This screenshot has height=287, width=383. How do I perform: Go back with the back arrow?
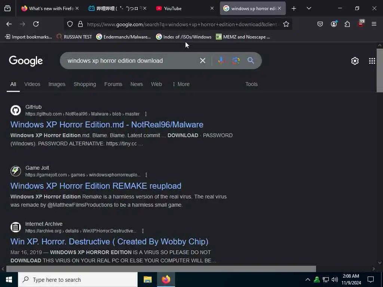[x=9, y=24]
